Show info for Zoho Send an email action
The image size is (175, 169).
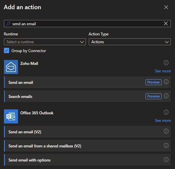tap(166, 82)
